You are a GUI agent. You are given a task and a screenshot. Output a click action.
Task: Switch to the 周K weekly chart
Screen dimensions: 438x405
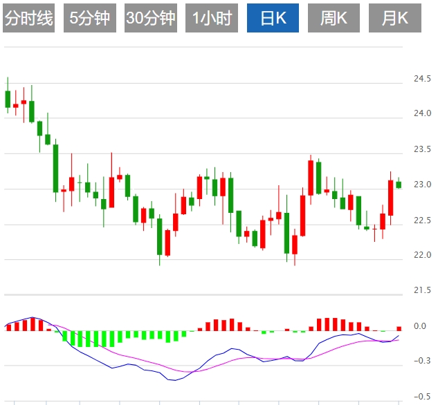click(x=334, y=18)
